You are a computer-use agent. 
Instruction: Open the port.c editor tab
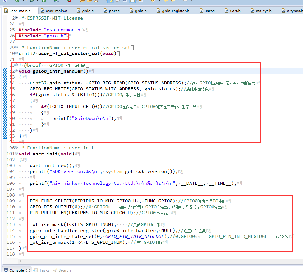coord(112,11)
